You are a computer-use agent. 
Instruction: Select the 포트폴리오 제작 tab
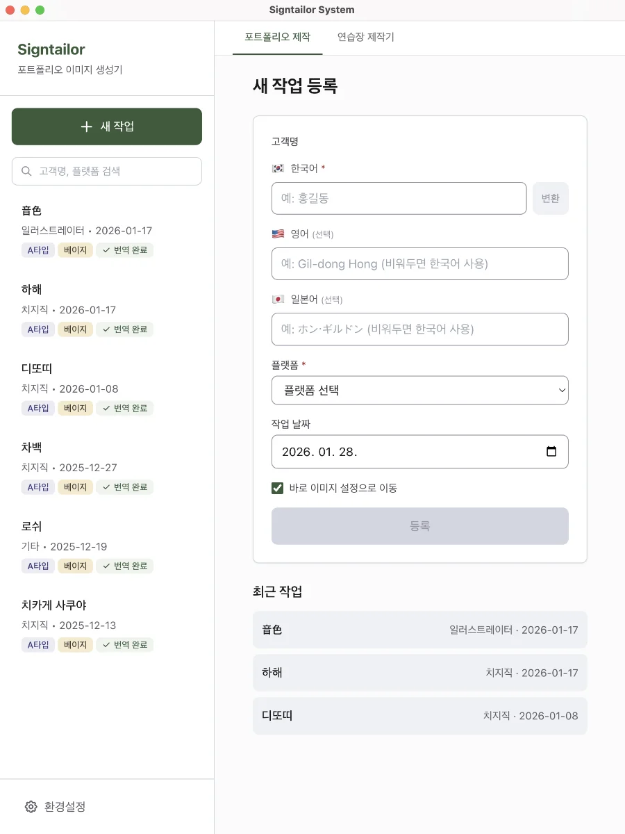277,38
